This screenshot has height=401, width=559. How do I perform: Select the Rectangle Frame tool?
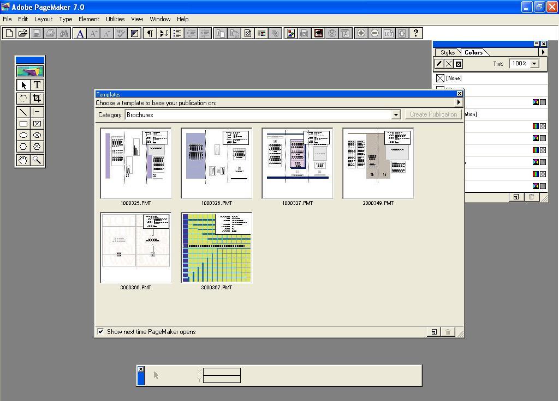(x=37, y=124)
